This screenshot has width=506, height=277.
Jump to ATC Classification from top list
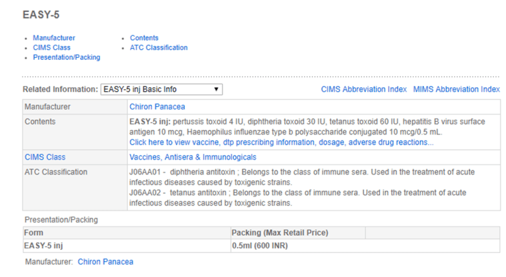click(x=159, y=48)
